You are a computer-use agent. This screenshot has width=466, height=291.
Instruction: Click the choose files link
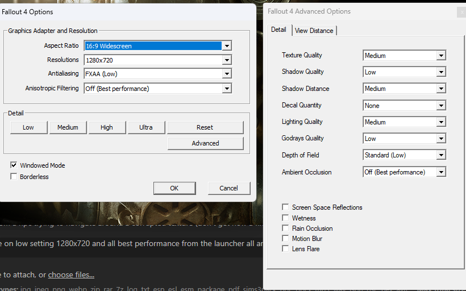71,275
